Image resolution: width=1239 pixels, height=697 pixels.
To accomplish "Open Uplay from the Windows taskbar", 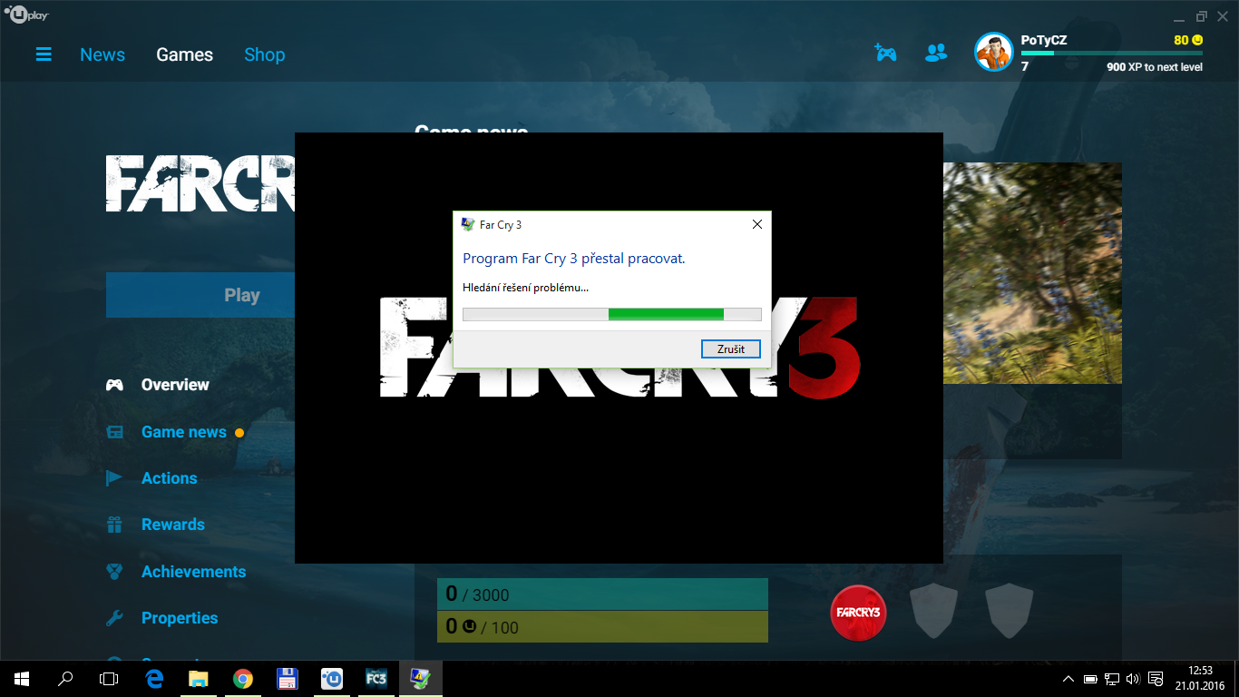I will click(x=332, y=678).
